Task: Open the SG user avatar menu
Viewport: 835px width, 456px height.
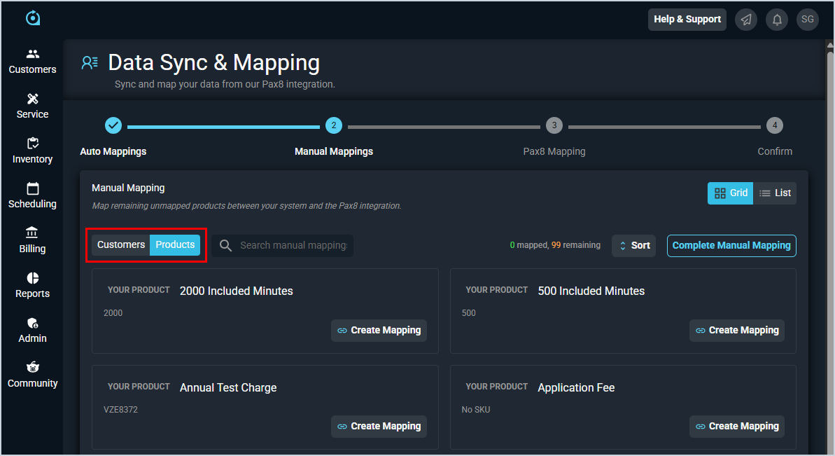Action: [808, 20]
